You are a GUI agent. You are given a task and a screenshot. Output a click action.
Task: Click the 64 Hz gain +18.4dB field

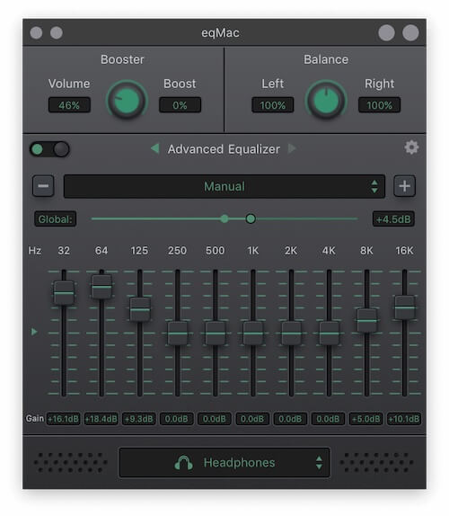[101, 419]
